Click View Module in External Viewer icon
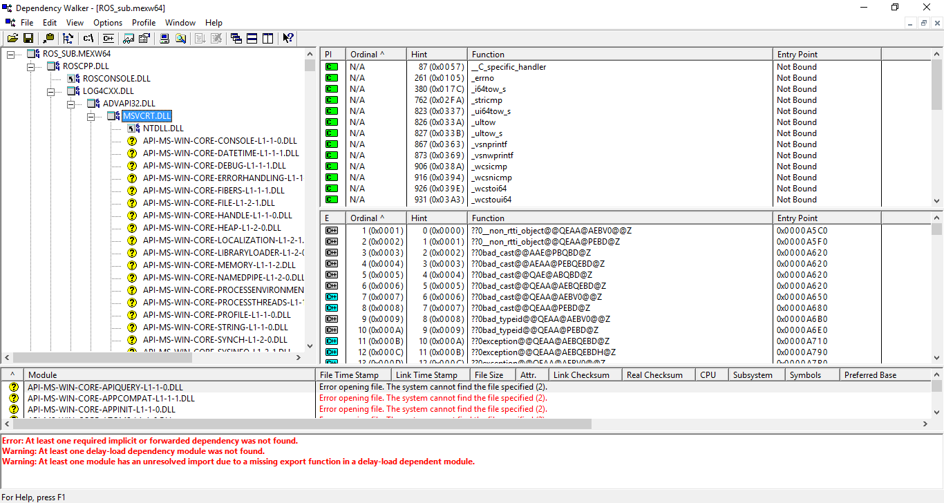Viewport: 944px width, 503px height. (x=129, y=38)
